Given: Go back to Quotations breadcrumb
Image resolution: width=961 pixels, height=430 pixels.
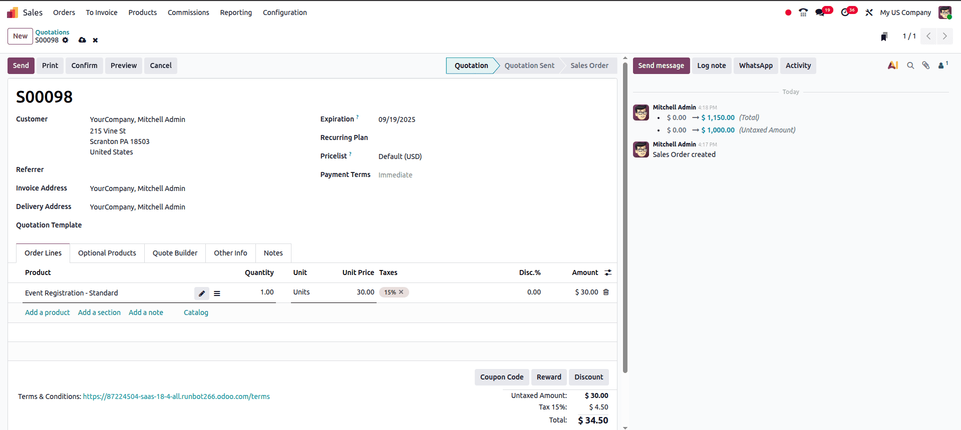Looking at the screenshot, I should pos(52,32).
